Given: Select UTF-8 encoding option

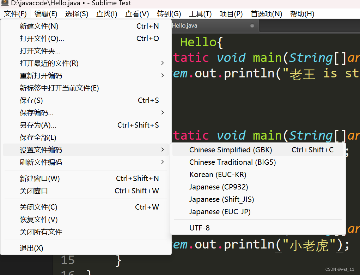Looking at the screenshot, I should click(258, 228).
